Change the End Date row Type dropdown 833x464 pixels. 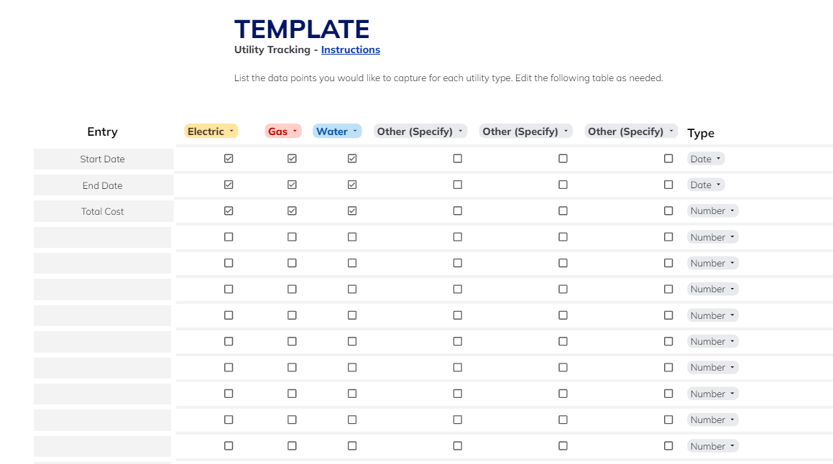click(706, 185)
